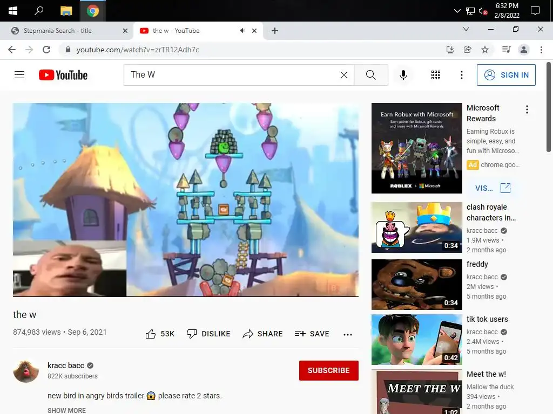Save the video to a playlist
This screenshot has width=553, height=414.
tap(312, 334)
